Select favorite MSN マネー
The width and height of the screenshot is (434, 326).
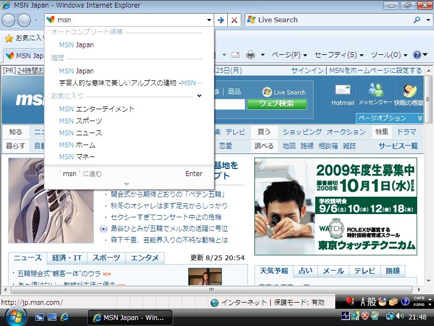pyautogui.click(x=77, y=156)
